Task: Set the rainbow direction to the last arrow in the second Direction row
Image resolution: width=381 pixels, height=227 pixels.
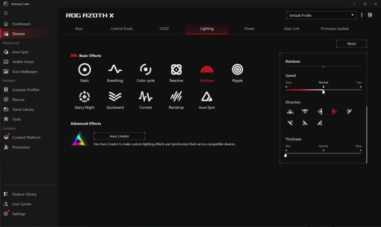Action: point(320,123)
